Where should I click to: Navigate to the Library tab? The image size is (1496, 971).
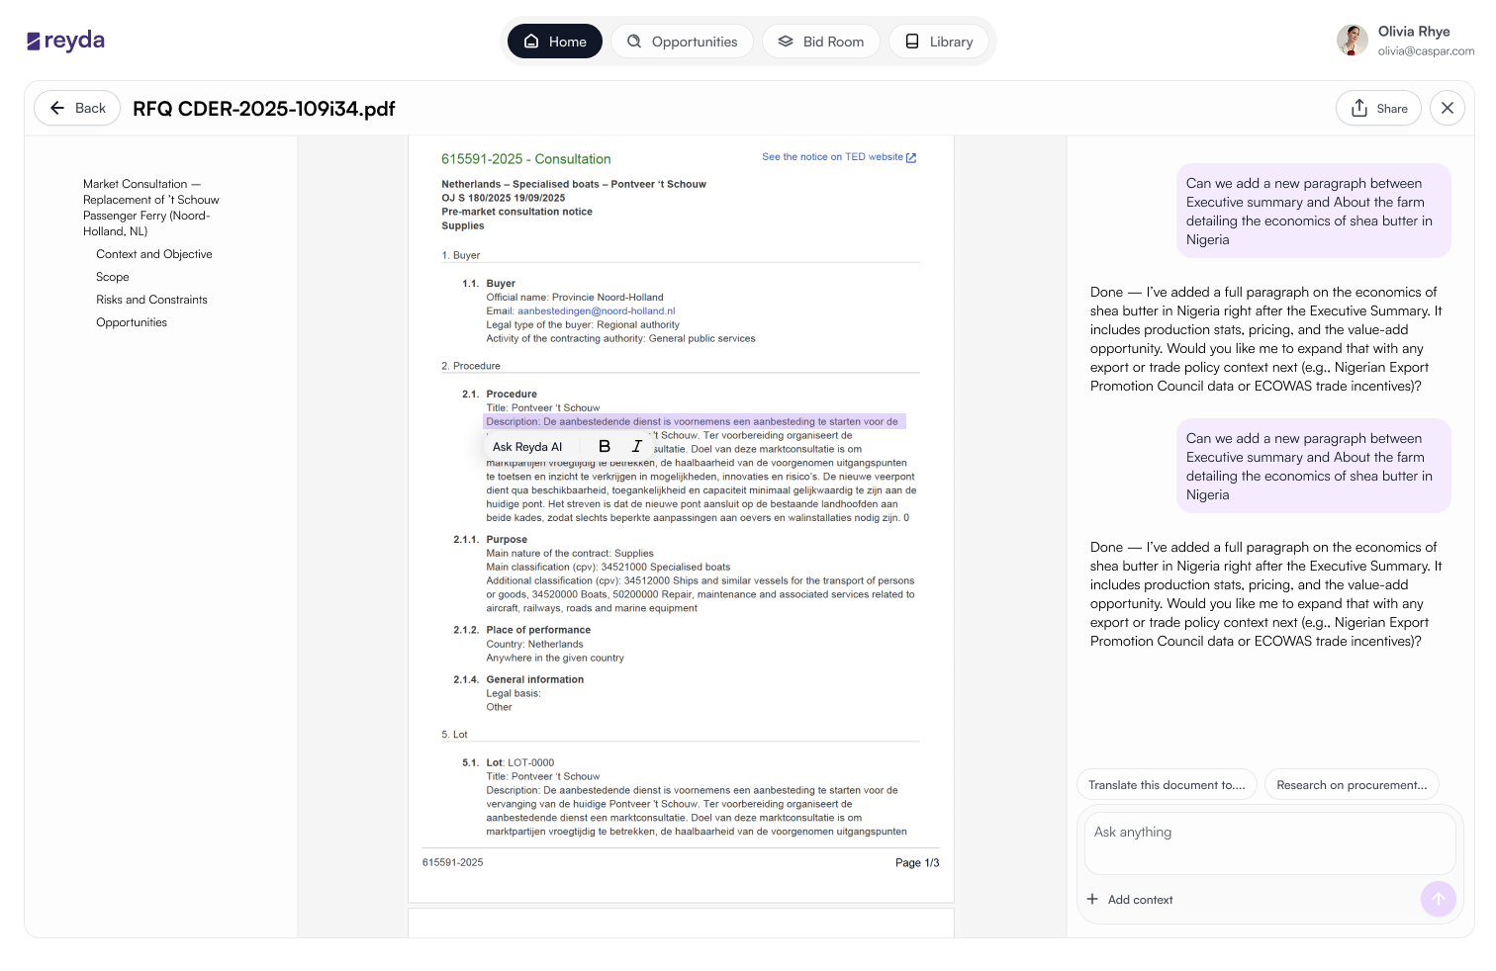(x=939, y=42)
